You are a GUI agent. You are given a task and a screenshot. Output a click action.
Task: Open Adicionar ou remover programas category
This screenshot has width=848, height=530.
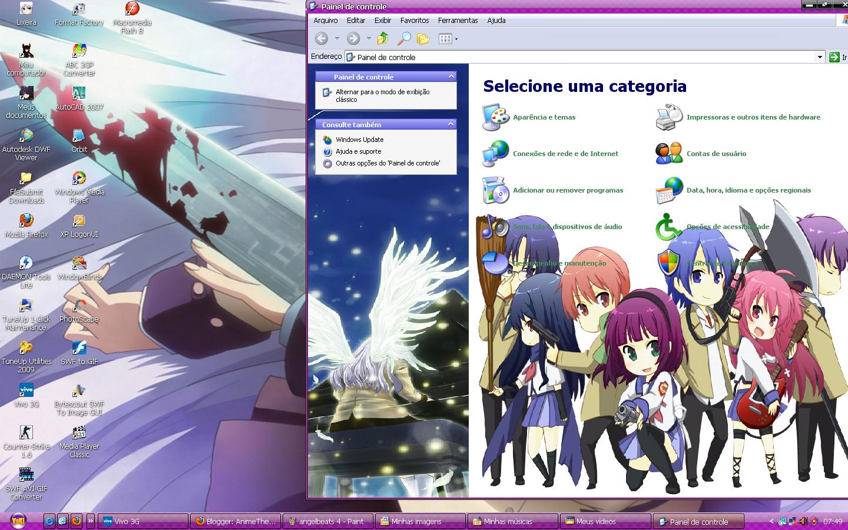568,190
